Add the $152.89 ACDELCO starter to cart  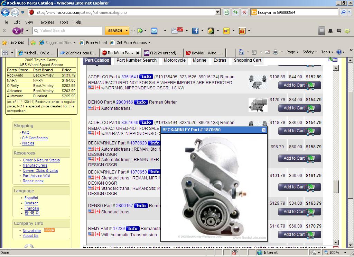(299, 85)
